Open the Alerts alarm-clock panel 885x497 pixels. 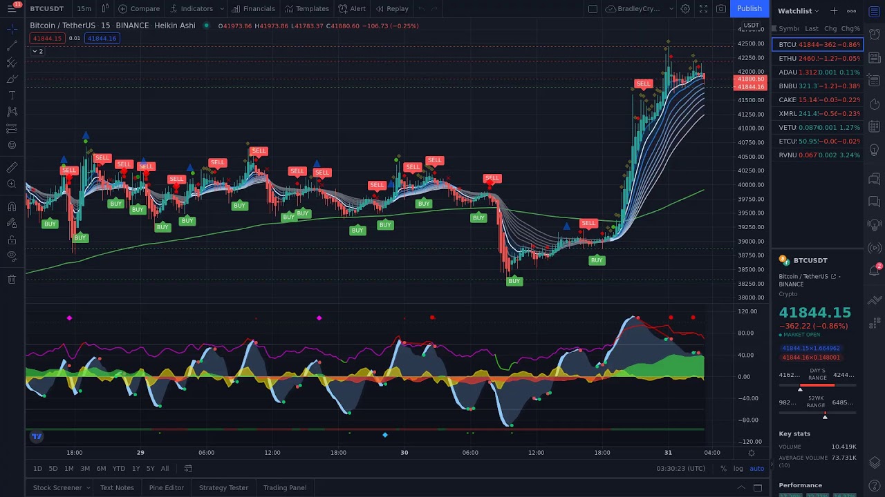pyautogui.click(x=875, y=34)
